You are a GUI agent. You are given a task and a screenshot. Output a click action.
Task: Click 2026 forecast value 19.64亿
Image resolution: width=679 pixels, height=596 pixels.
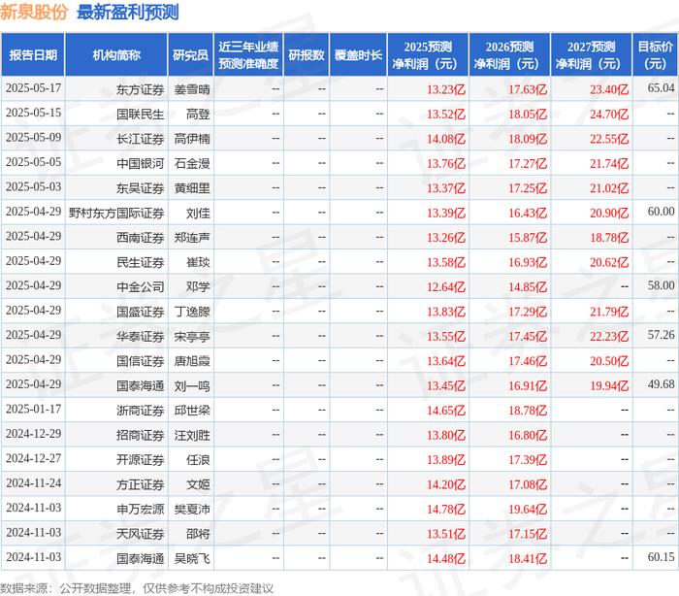528,510
